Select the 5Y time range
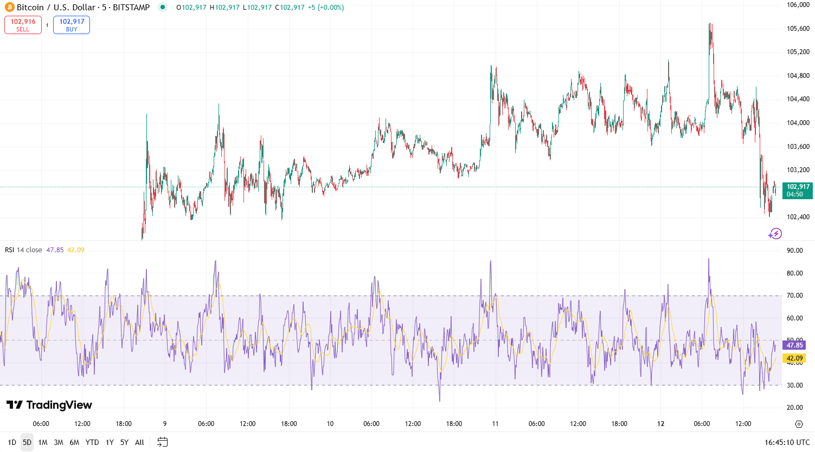 tap(124, 442)
